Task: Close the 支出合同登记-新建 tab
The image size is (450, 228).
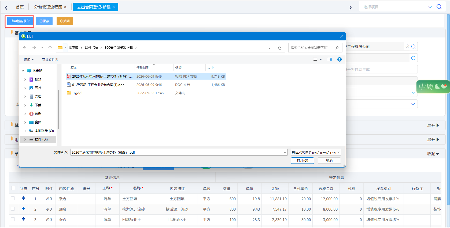Action: pos(114,7)
